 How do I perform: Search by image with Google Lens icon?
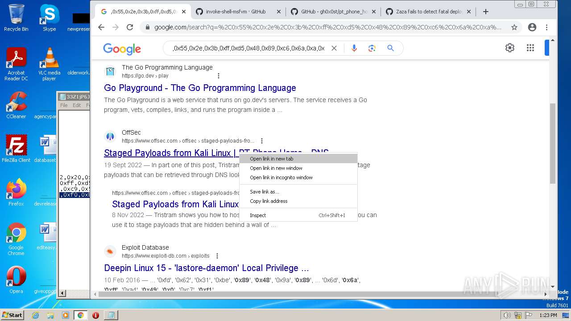pyautogui.click(x=372, y=48)
